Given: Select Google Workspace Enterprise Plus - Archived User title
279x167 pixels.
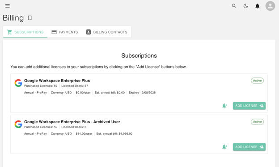Looking at the screenshot, I should point(72,122).
